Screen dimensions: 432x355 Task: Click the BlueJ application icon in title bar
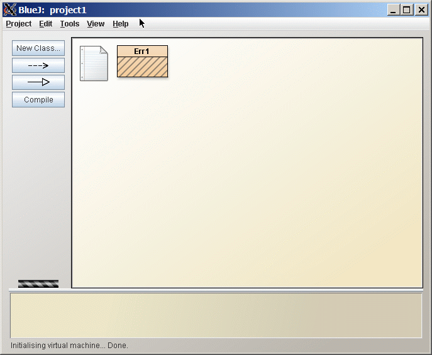9,10
